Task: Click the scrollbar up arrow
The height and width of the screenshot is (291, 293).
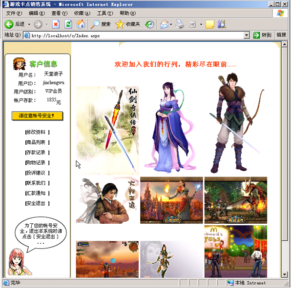Action: (x=284, y=44)
